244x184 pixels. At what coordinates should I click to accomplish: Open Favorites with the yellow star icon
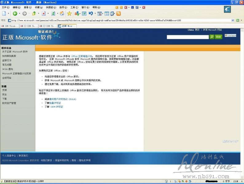[69, 13]
